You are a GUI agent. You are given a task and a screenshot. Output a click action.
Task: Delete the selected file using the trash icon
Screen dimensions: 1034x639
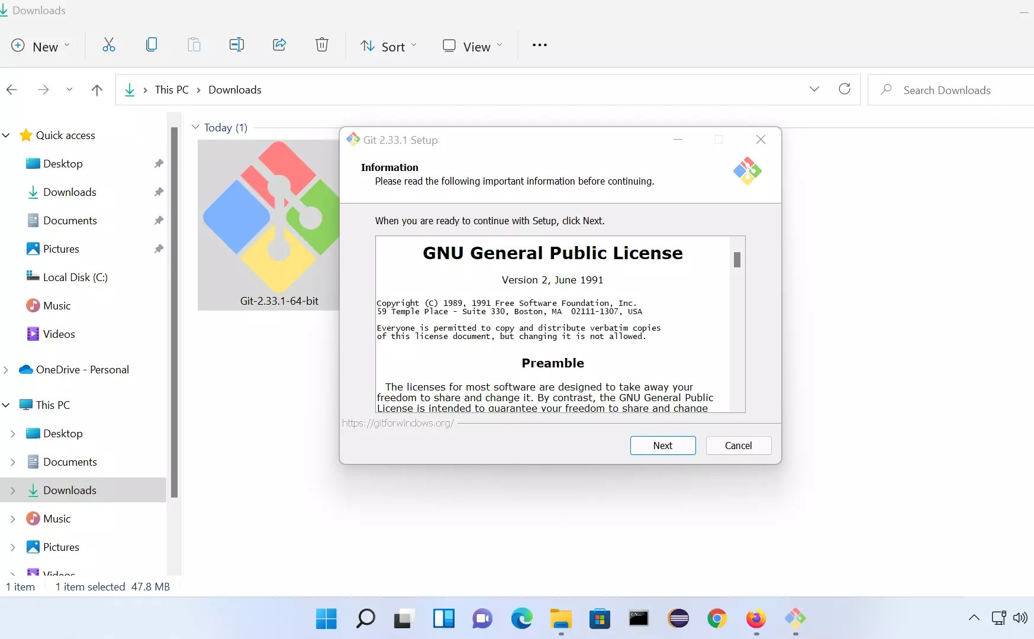(x=322, y=44)
